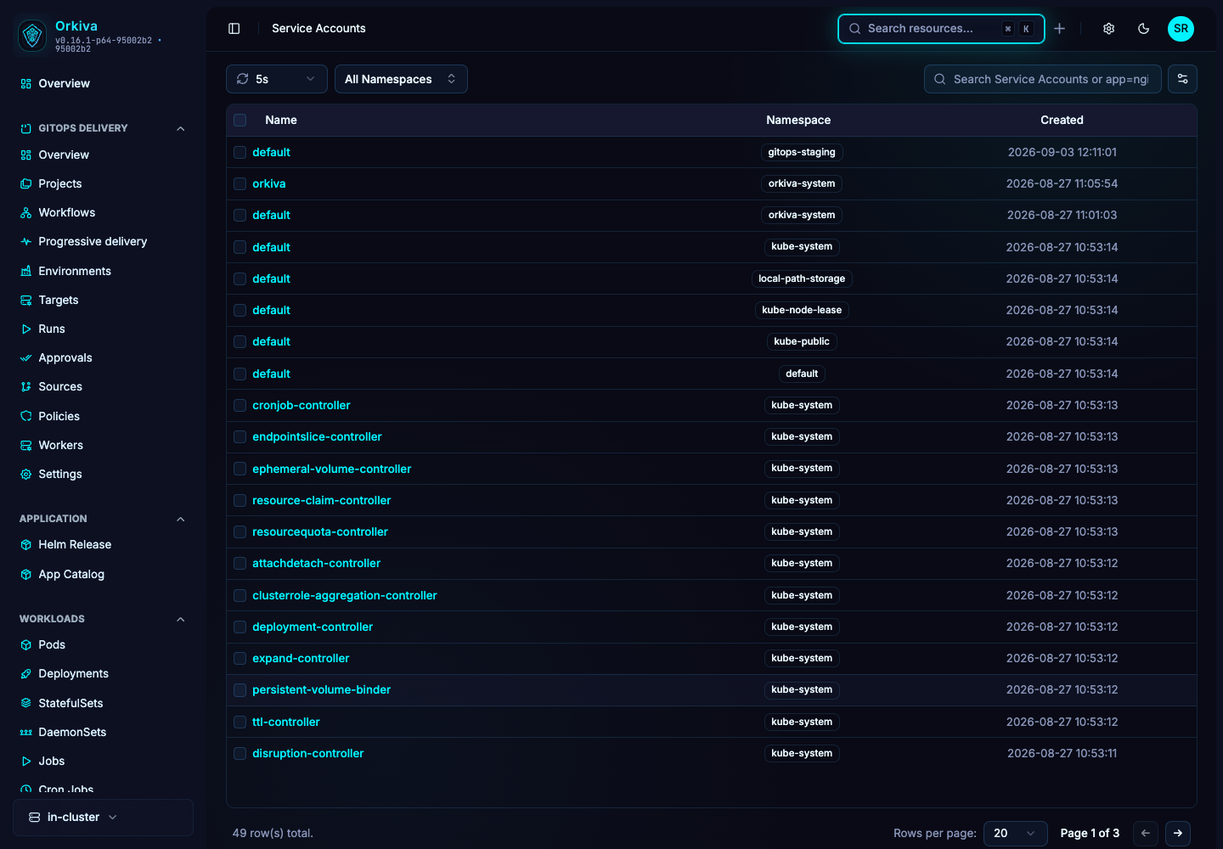Open settings gear in top bar
1223x849 pixels.
1109,29
